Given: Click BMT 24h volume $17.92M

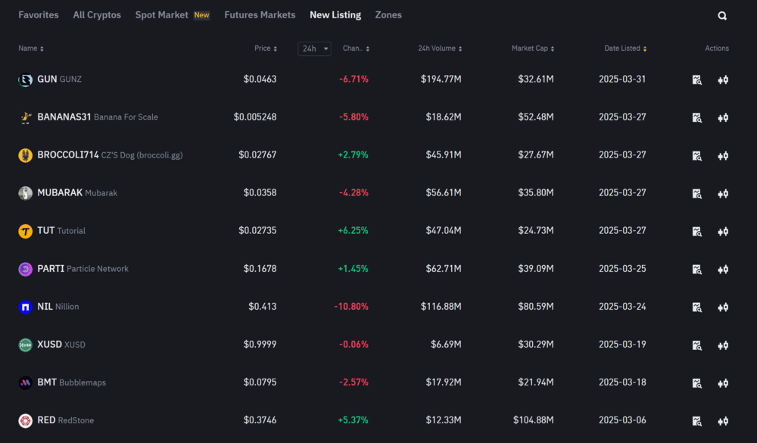Looking at the screenshot, I should pyautogui.click(x=443, y=382).
